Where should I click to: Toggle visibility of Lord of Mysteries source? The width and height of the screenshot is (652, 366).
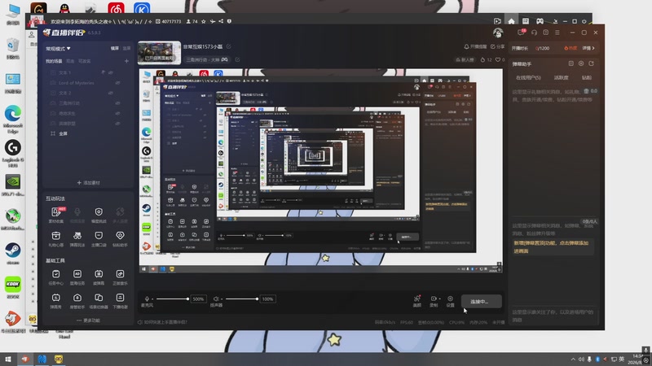tap(117, 83)
